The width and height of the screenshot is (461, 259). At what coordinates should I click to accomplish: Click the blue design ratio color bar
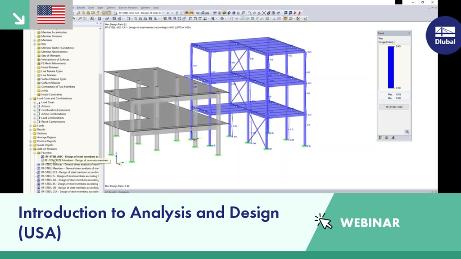391,67
